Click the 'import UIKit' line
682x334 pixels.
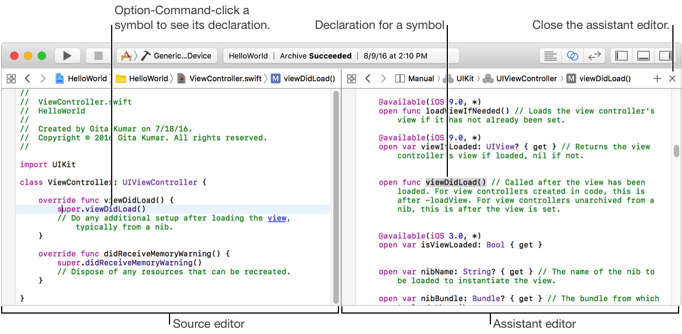tap(48, 164)
